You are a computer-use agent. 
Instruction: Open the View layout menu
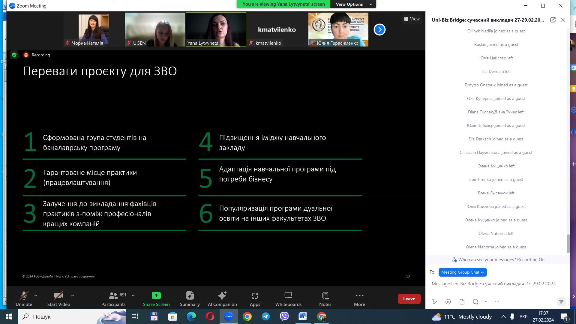(x=412, y=19)
